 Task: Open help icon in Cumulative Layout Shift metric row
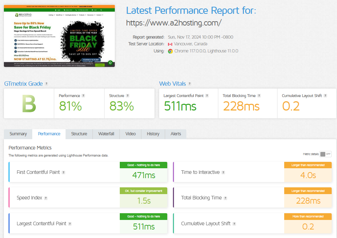[234, 224]
